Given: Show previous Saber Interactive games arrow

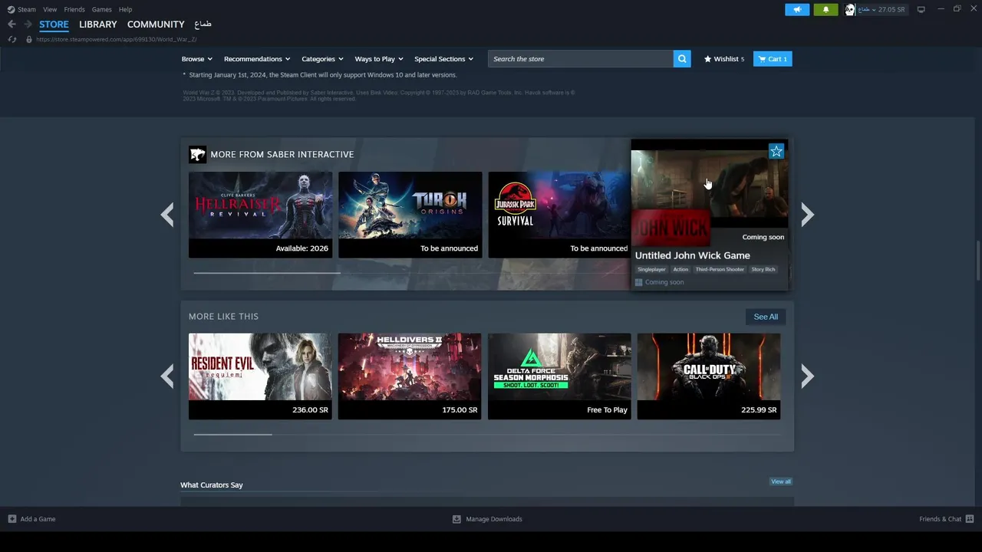Looking at the screenshot, I should pos(167,215).
